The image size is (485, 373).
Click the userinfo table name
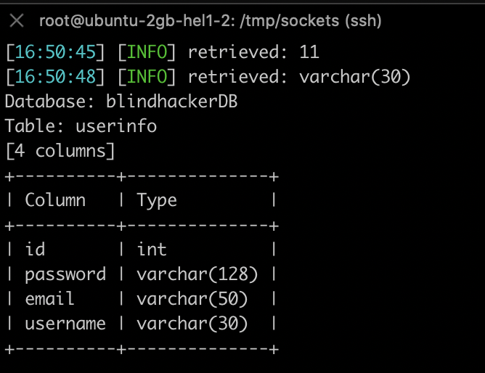[x=116, y=126]
